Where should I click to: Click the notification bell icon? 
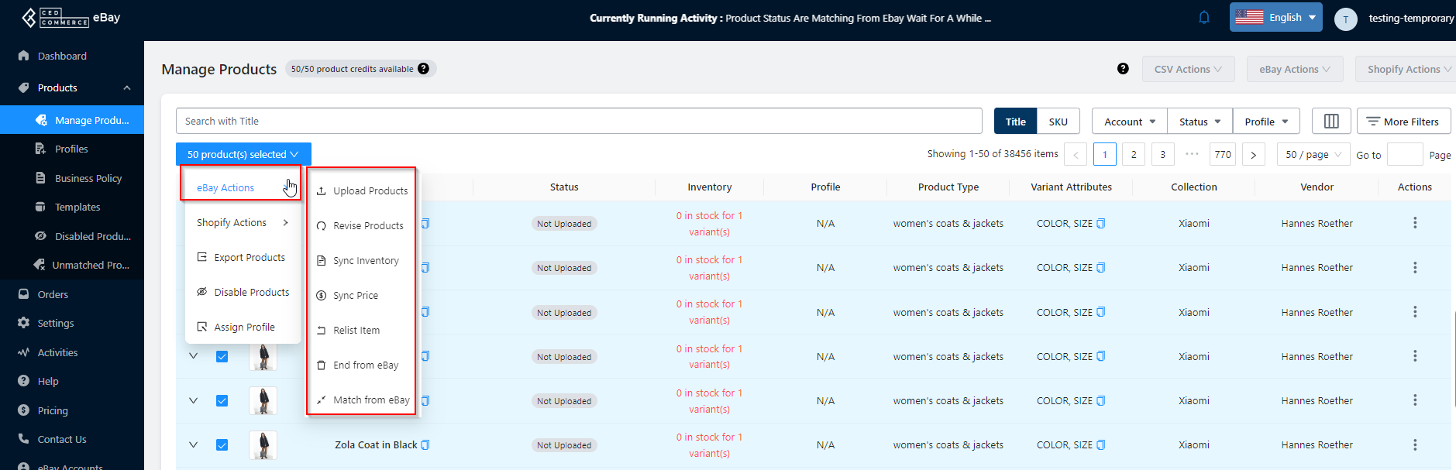click(x=1204, y=17)
